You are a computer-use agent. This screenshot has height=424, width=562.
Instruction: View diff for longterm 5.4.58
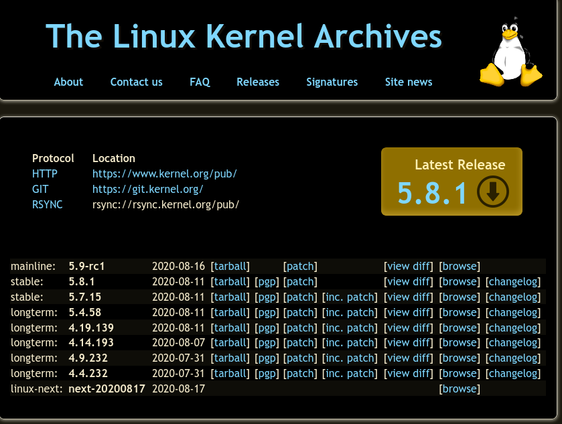click(409, 313)
